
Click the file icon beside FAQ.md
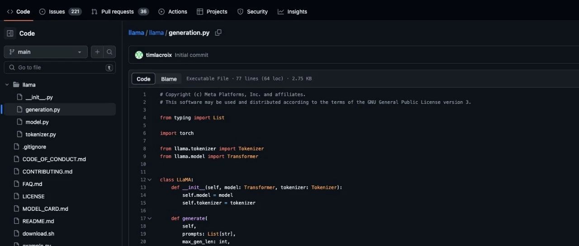(x=16, y=184)
